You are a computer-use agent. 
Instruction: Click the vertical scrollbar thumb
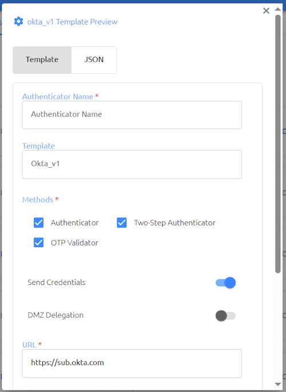click(278, 144)
